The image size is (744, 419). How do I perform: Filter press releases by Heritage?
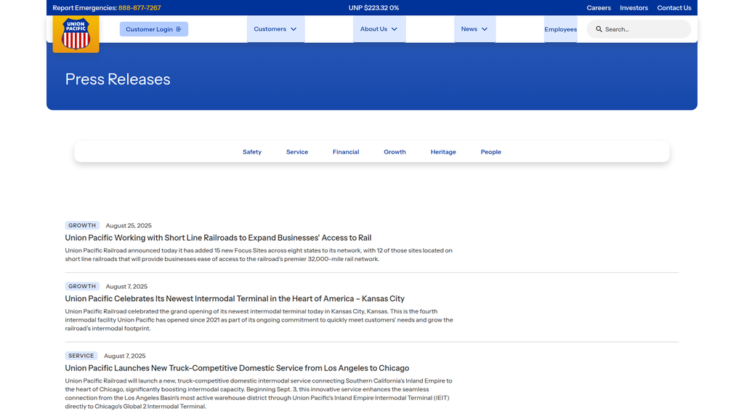(x=443, y=152)
